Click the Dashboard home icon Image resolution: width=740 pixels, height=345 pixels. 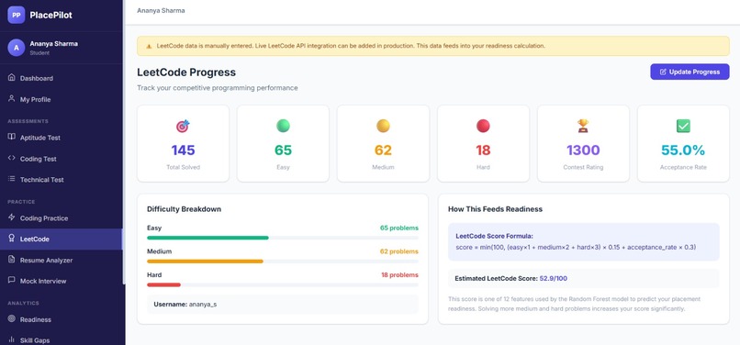pos(12,78)
